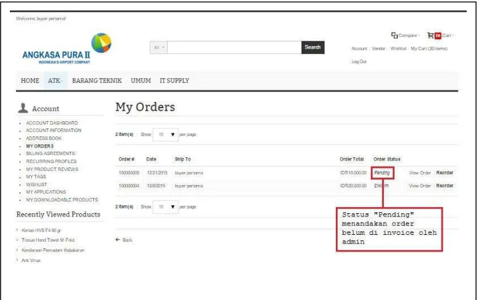Click inside the search input field

pyautogui.click(x=235, y=47)
